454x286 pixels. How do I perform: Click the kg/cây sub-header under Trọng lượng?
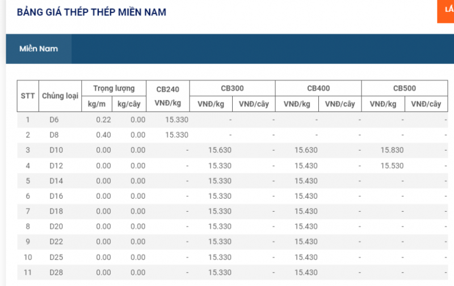[129, 104]
